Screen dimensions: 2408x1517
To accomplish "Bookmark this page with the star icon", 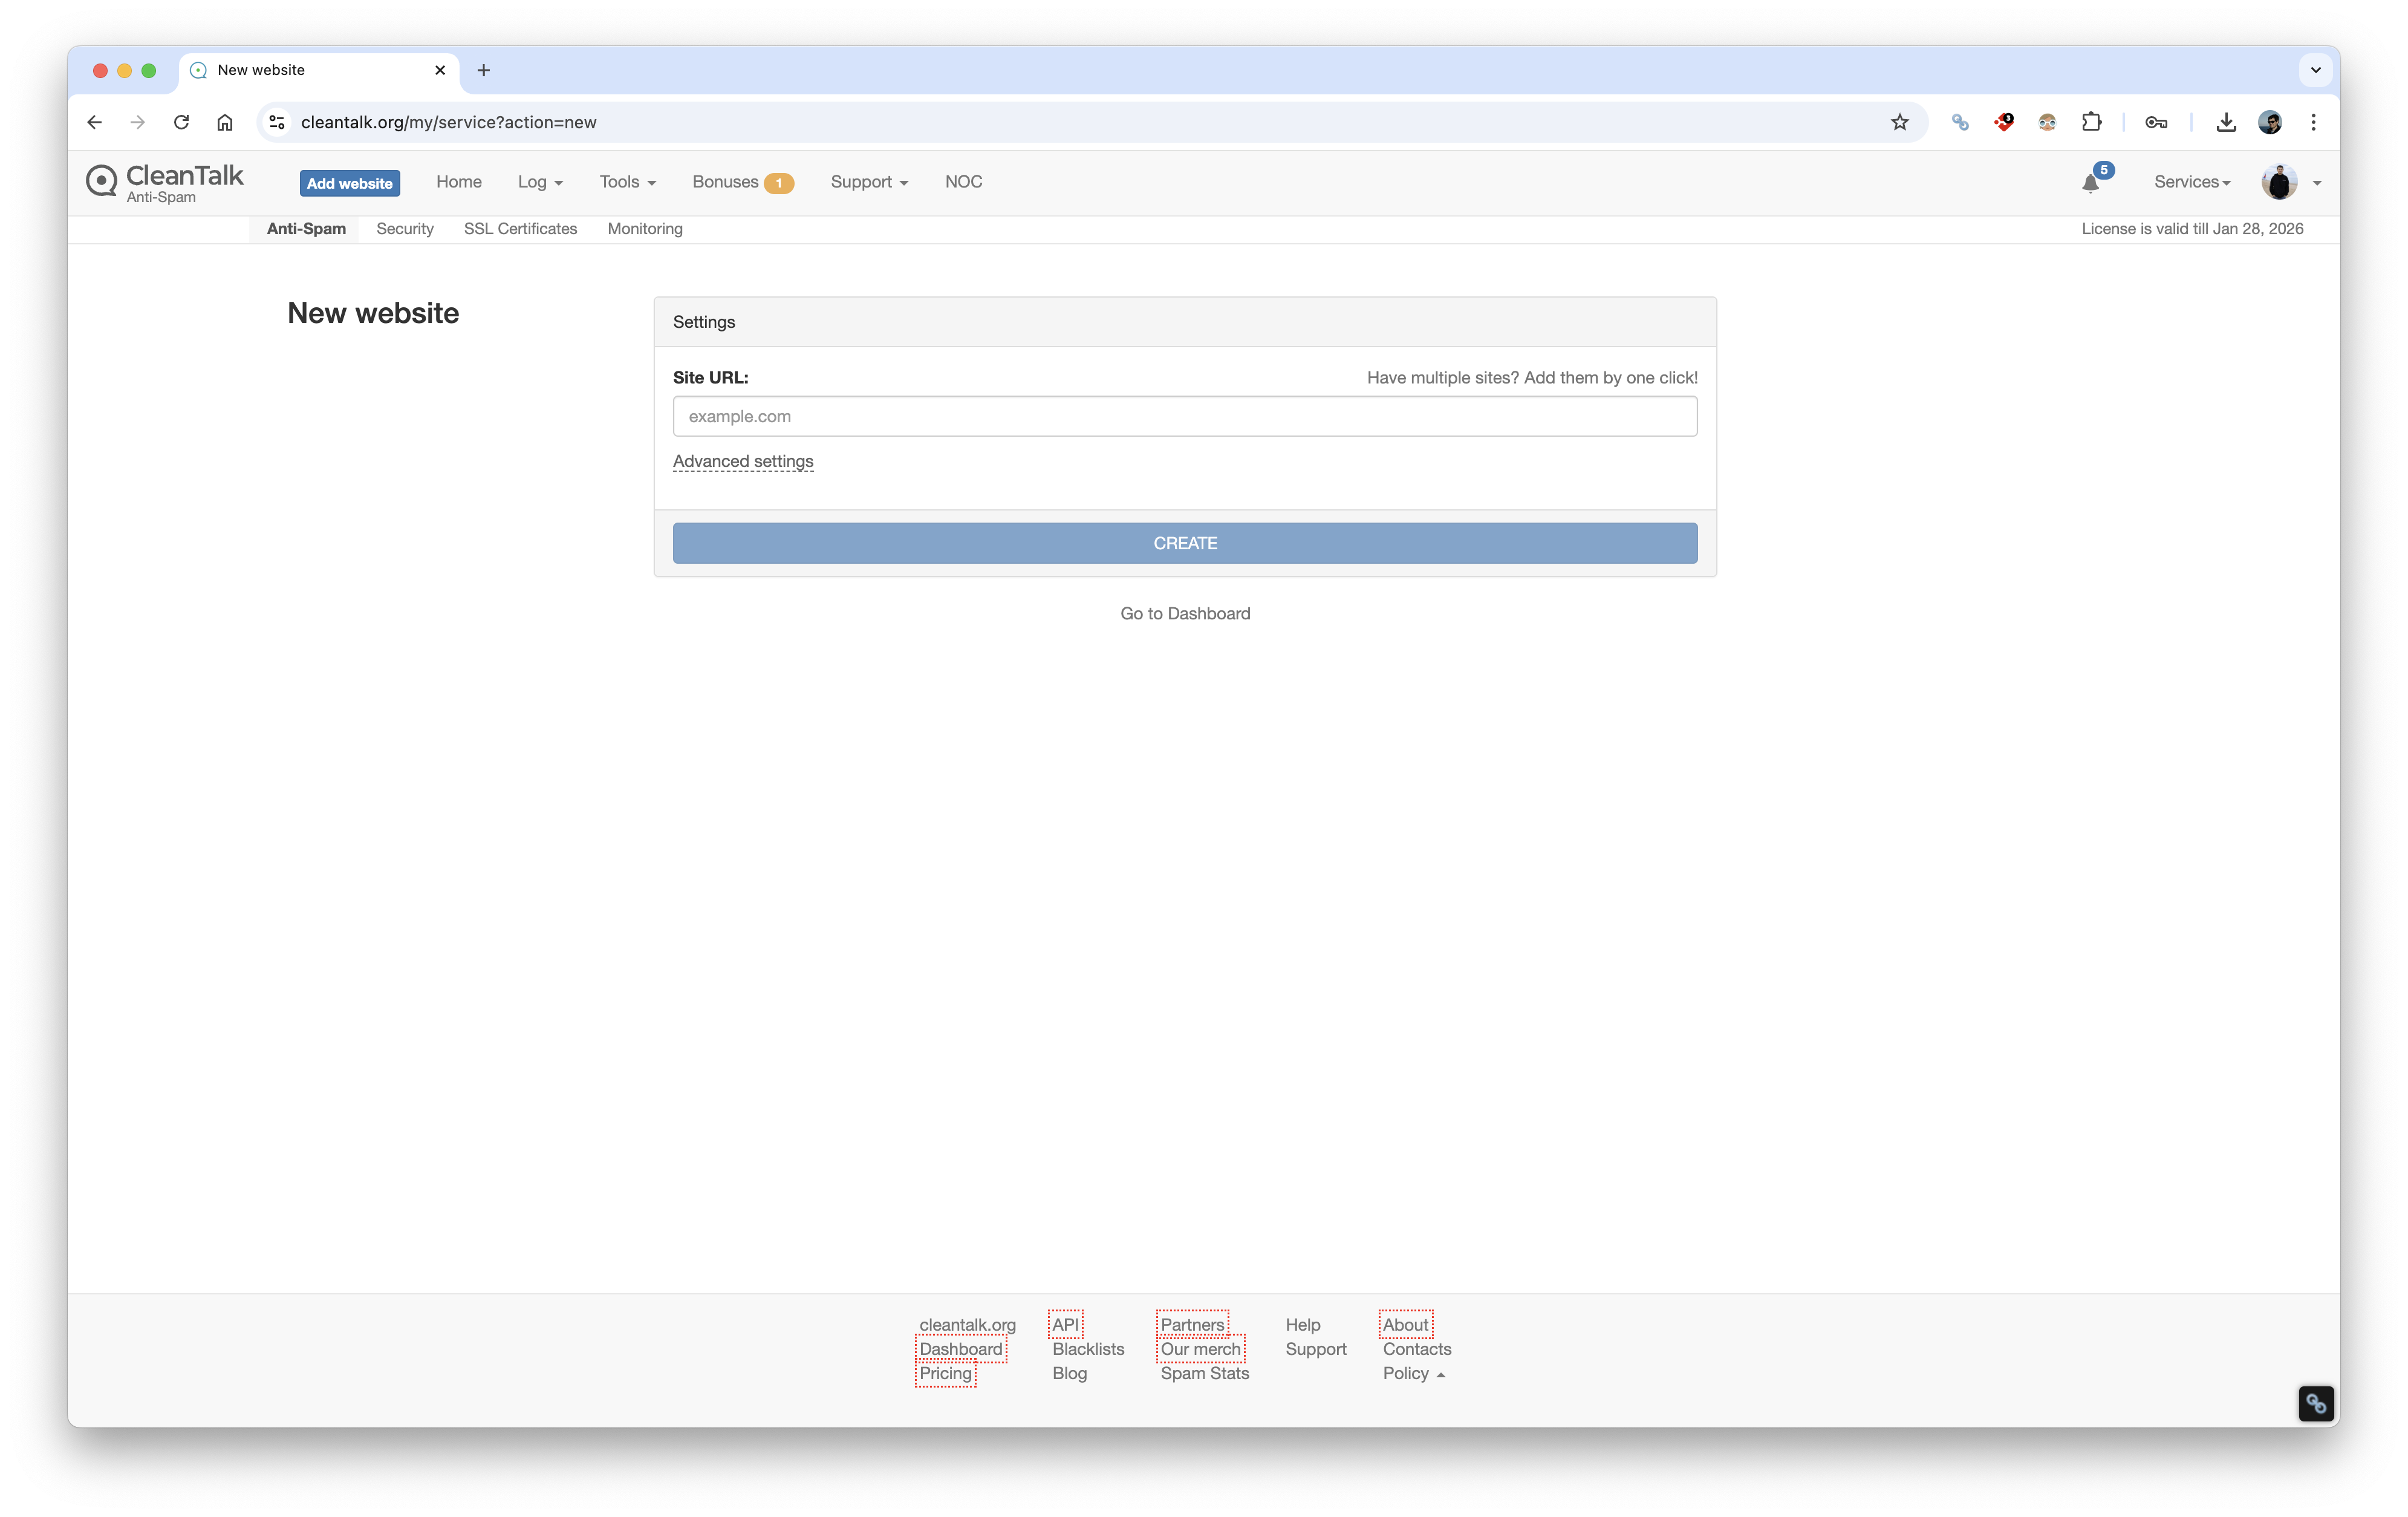I will (1899, 122).
